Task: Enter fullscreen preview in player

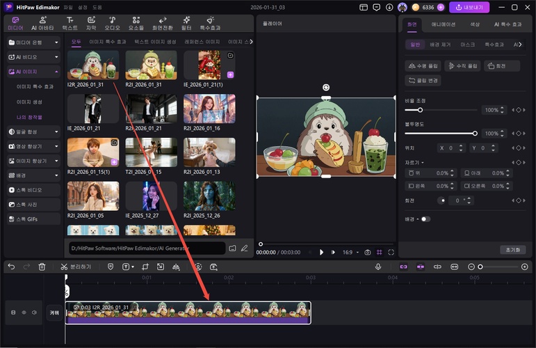Action: click(x=391, y=252)
